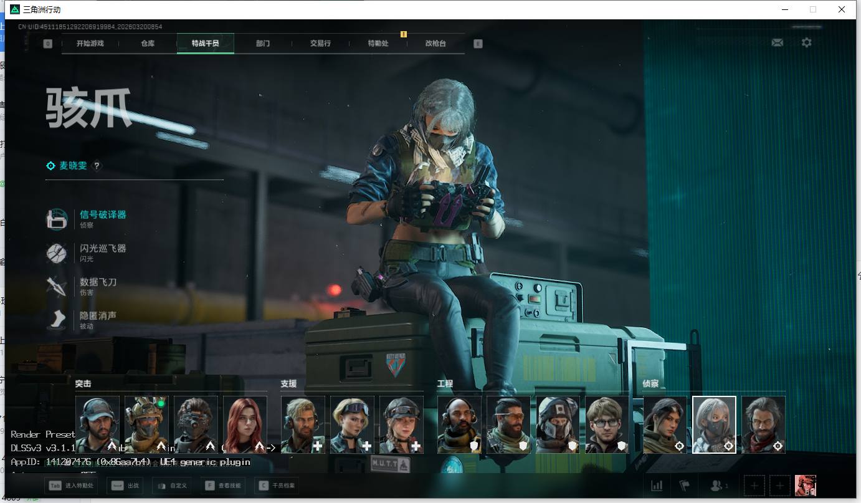Click the 自定义 button
The width and height of the screenshot is (861, 503).
171,486
